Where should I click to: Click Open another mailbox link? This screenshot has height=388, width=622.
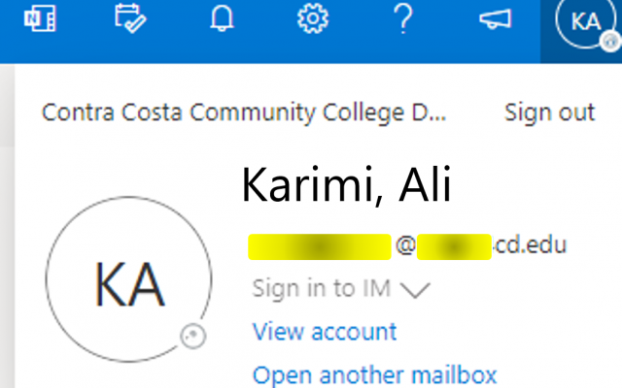[374, 375]
